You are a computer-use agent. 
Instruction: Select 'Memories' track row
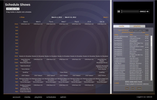point(132,53)
